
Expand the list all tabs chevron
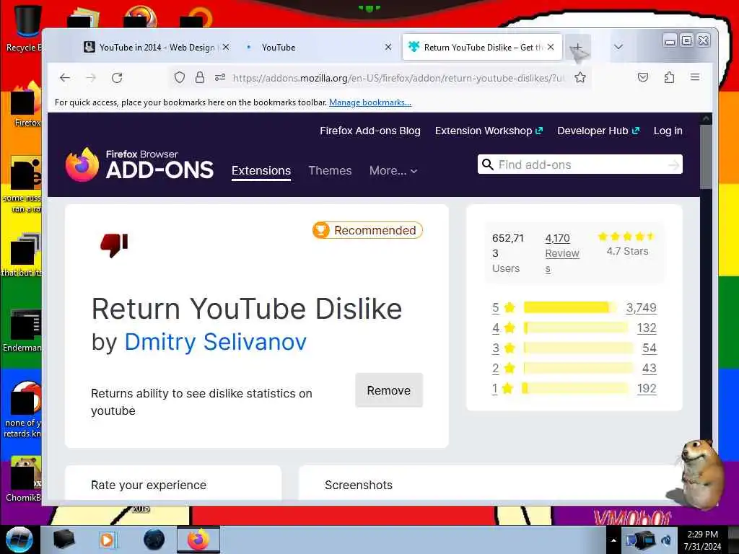tap(618, 47)
